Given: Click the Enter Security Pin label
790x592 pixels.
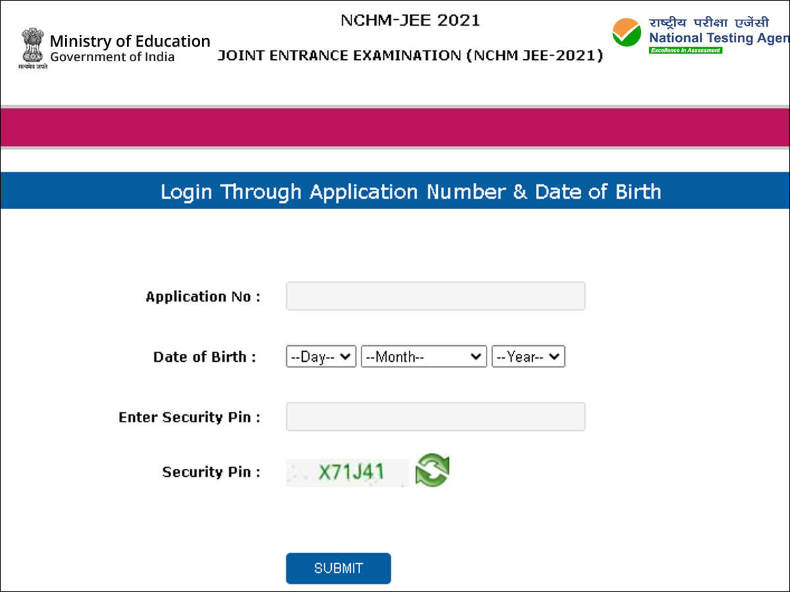Looking at the screenshot, I should [x=189, y=417].
